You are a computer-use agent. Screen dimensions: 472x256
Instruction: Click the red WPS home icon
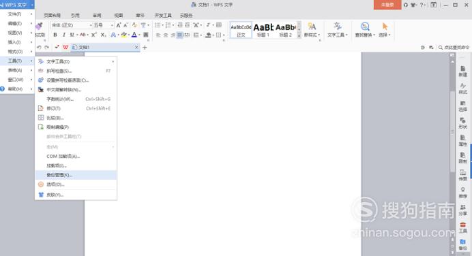click(65, 47)
